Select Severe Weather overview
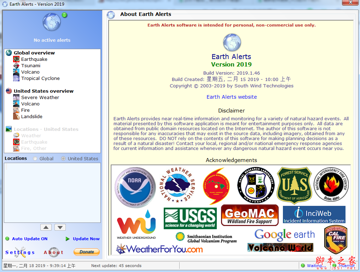The height and width of the screenshot is (272, 360). point(40,97)
